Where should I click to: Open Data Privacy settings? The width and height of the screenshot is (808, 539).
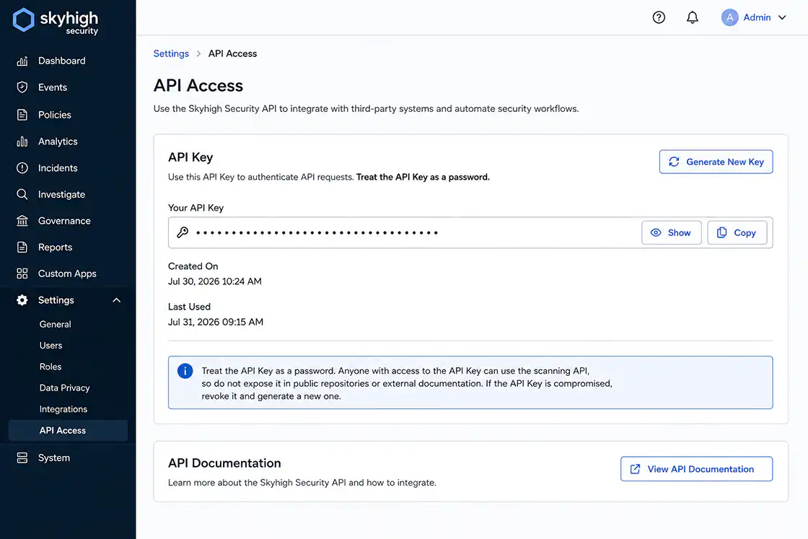coord(64,387)
